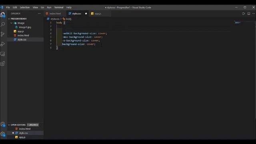This screenshot has height=144, width=256.
Task: Place cursor on -moz-background-size line
Action: (82, 37)
